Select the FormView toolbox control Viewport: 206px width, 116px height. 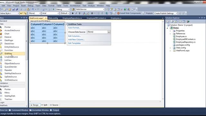9,50
